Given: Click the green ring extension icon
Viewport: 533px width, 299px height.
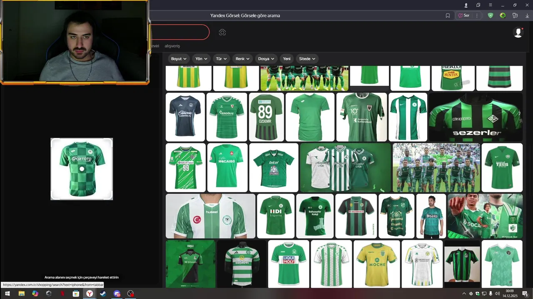Looking at the screenshot, I should click(x=503, y=15).
